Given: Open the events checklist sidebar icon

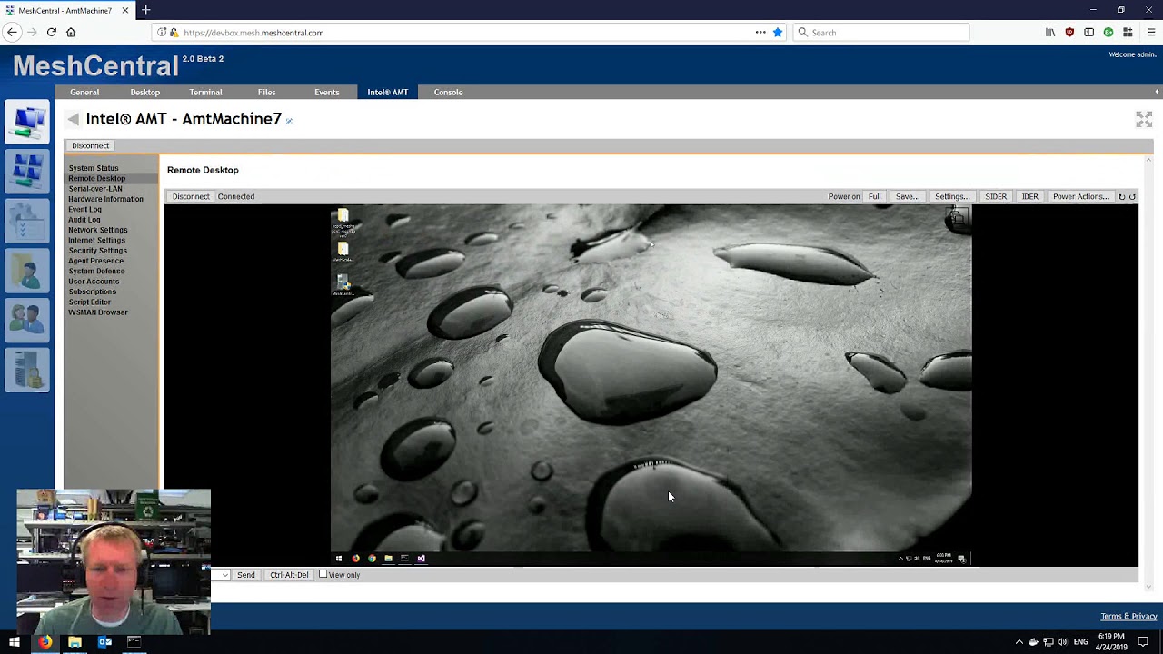Looking at the screenshot, I should (27, 221).
